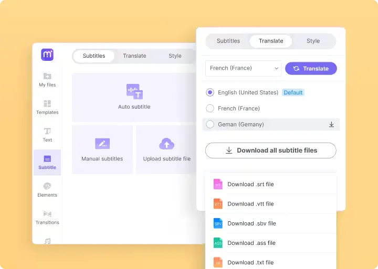Image resolution: width=378 pixels, height=269 pixels.
Task: Click Download all subtitle files button
Action: point(271,150)
